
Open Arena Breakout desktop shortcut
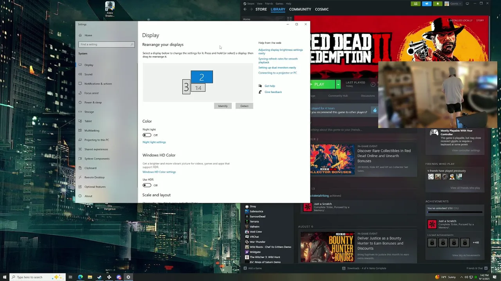(110, 9)
